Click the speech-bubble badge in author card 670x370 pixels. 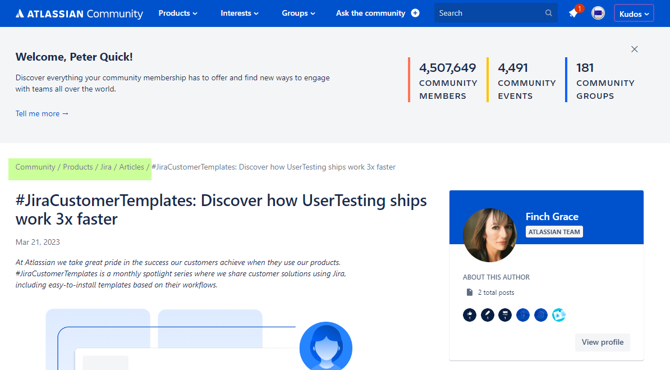(x=505, y=315)
